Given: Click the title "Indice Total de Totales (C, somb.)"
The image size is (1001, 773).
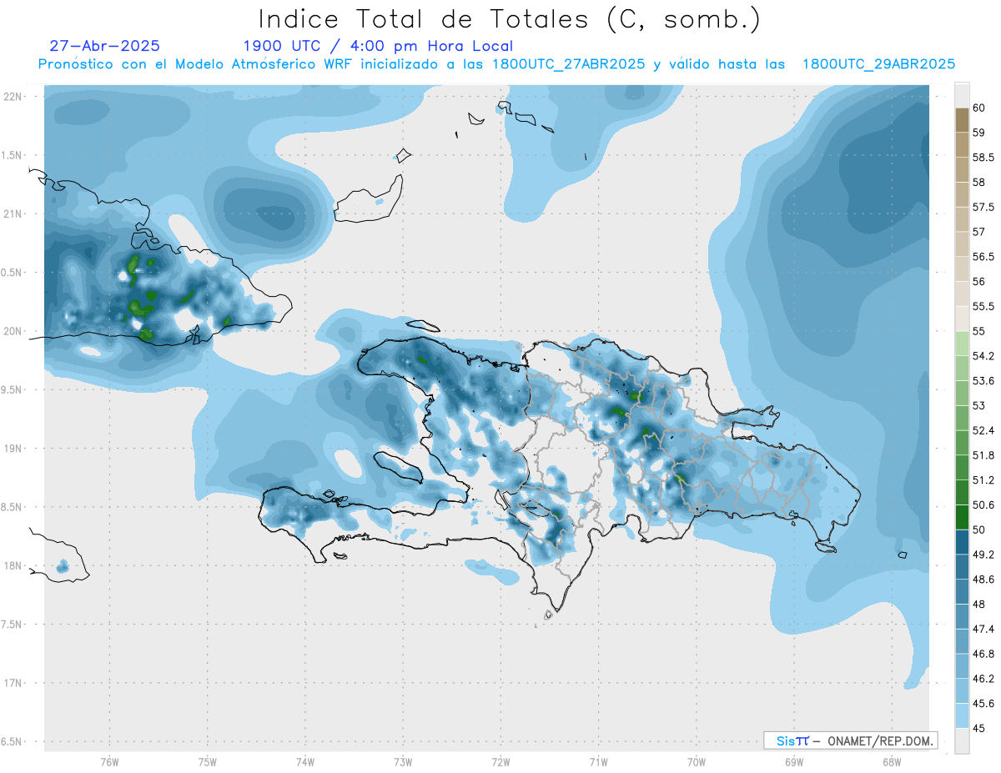Looking at the screenshot, I should tap(509, 18).
